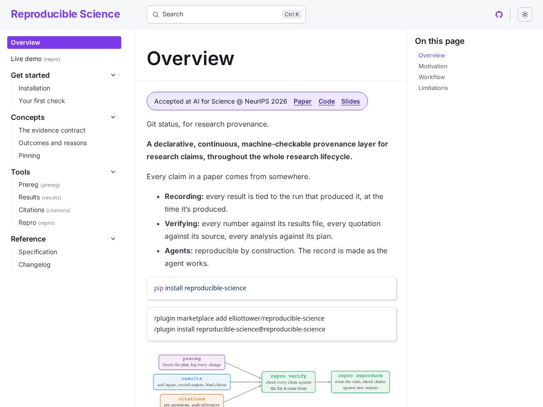Click the magnifier icon in search box
The width and height of the screenshot is (543, 407).
point(156,14)
